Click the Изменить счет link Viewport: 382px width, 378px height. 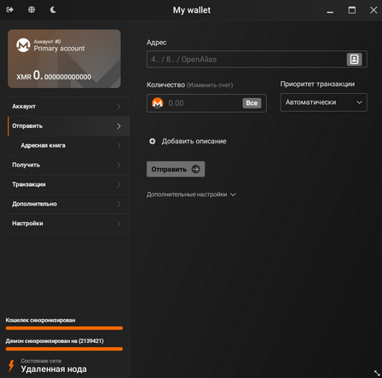[210, 85]
